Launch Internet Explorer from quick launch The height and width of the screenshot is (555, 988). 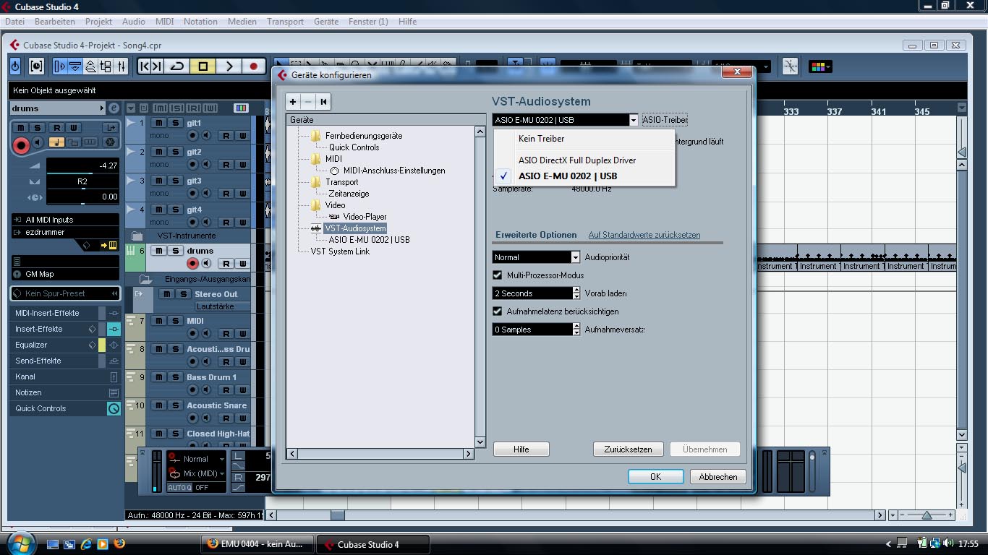[x=86, y=543]
